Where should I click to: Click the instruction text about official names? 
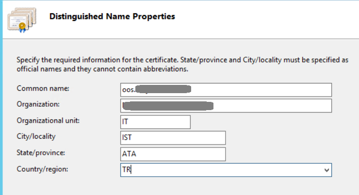pyautogui.click(x=182, y=65)
